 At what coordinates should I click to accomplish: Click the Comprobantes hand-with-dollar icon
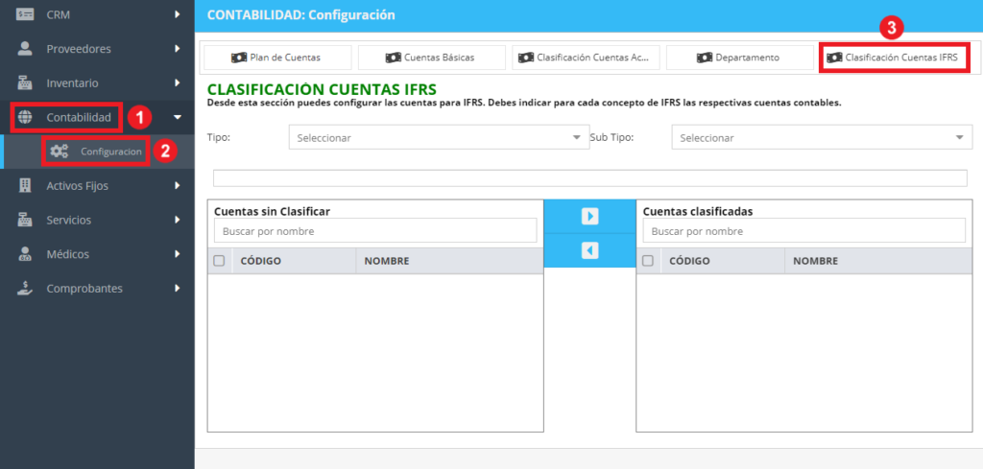click(x=24, y=288)
